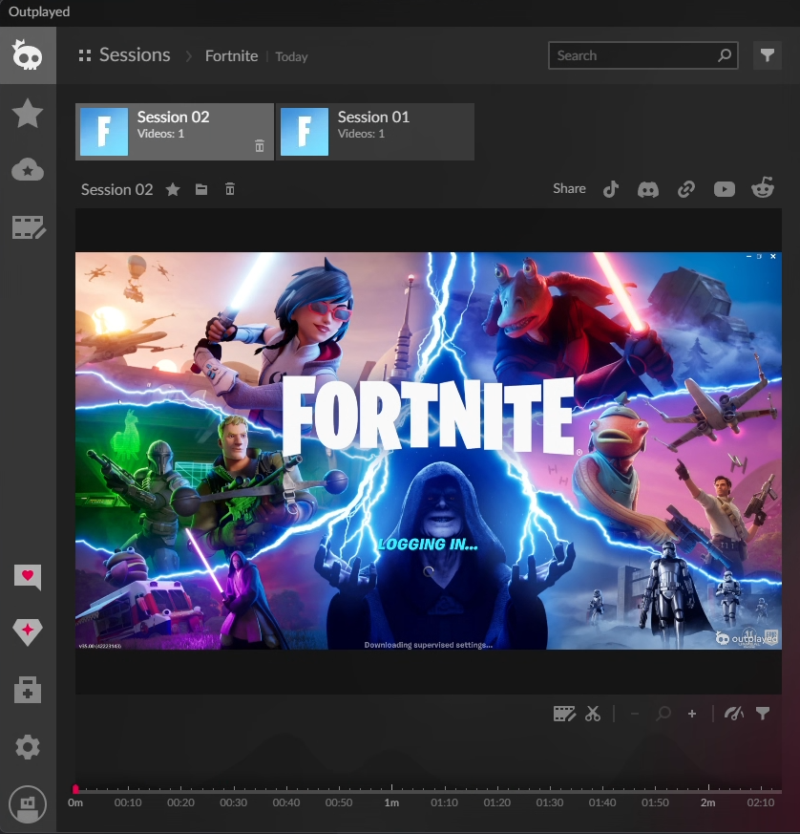Click the Share label
The width and height of the screenshot is (800, 834).
pos(569,189)
